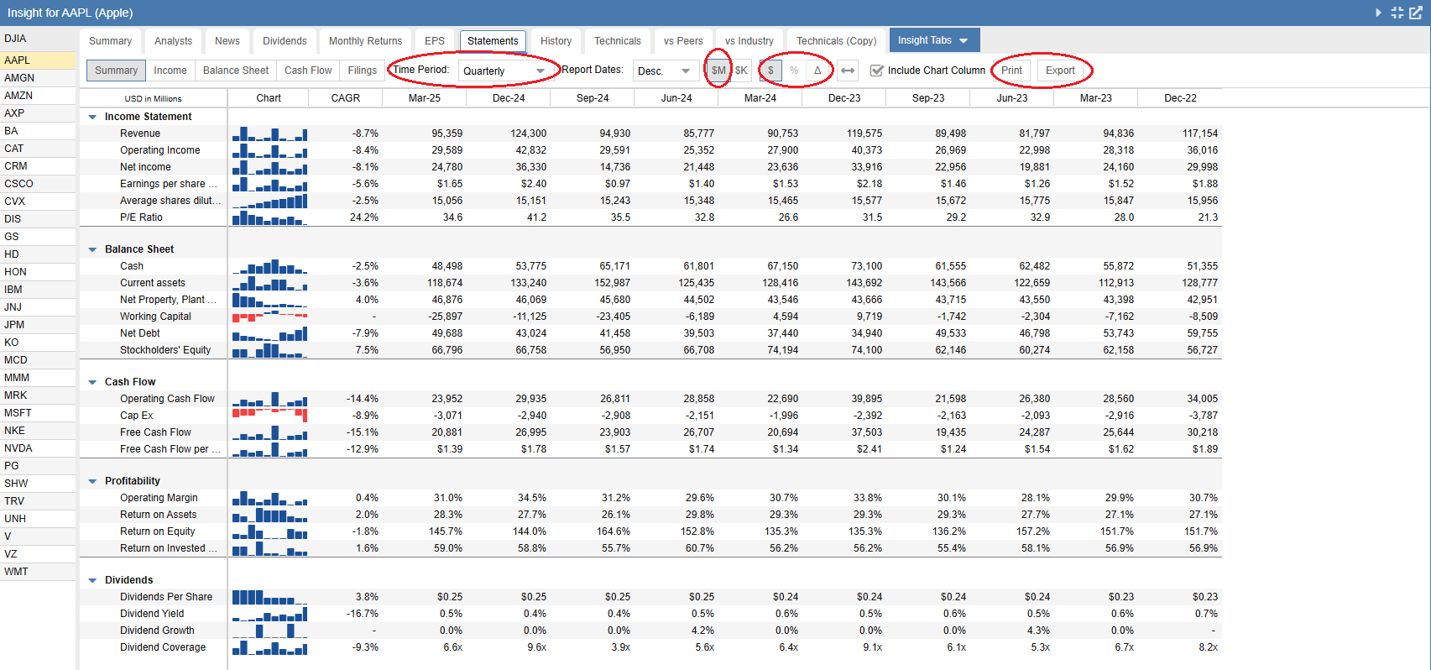
Task: Open the Analysts tab
Action: 173,41
